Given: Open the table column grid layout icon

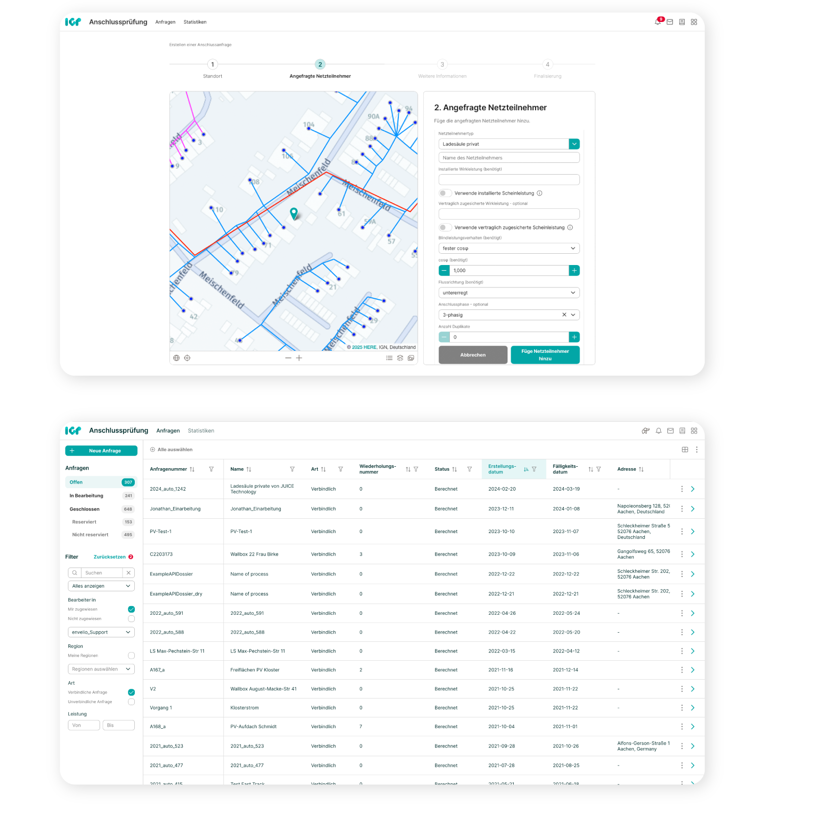Looking at the screenshot, I should tap(685, 450).
